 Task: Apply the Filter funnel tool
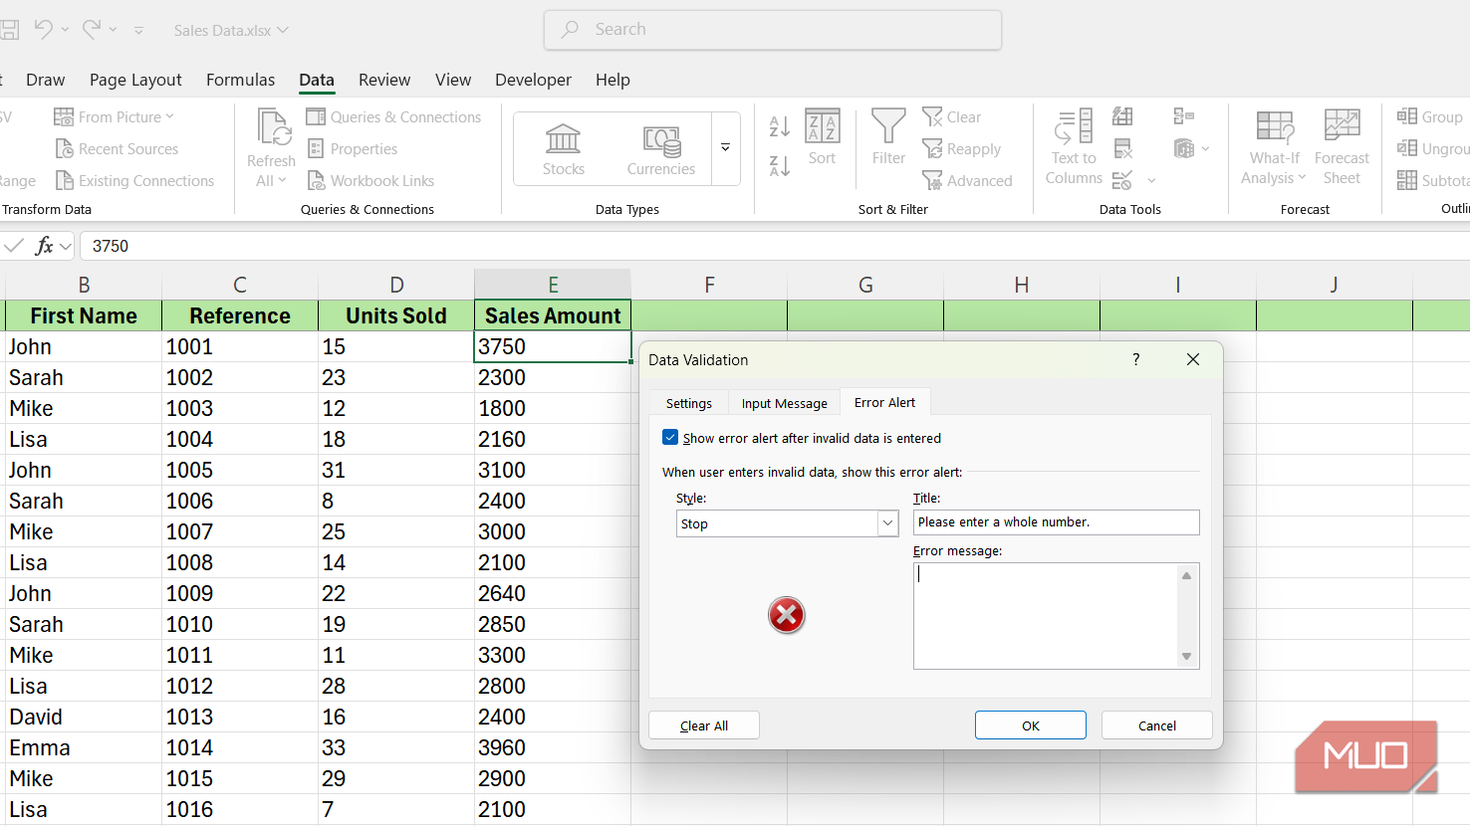888,137
